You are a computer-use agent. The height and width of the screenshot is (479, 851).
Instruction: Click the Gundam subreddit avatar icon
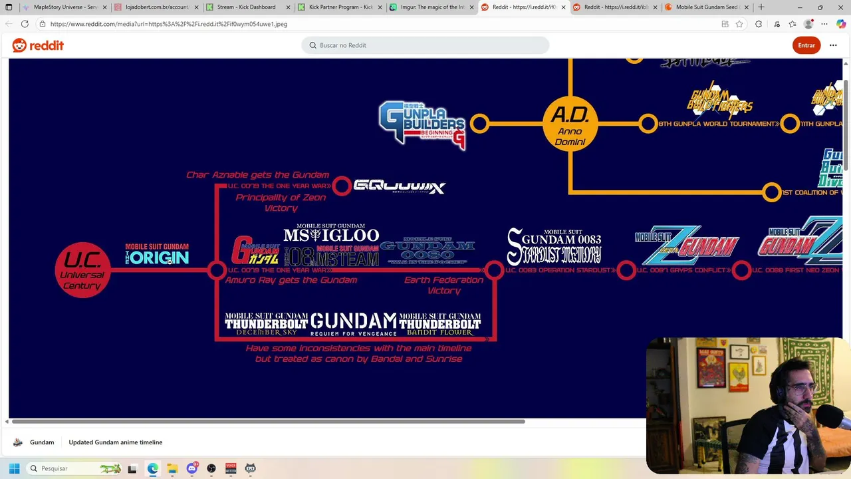tap(18, 442)
